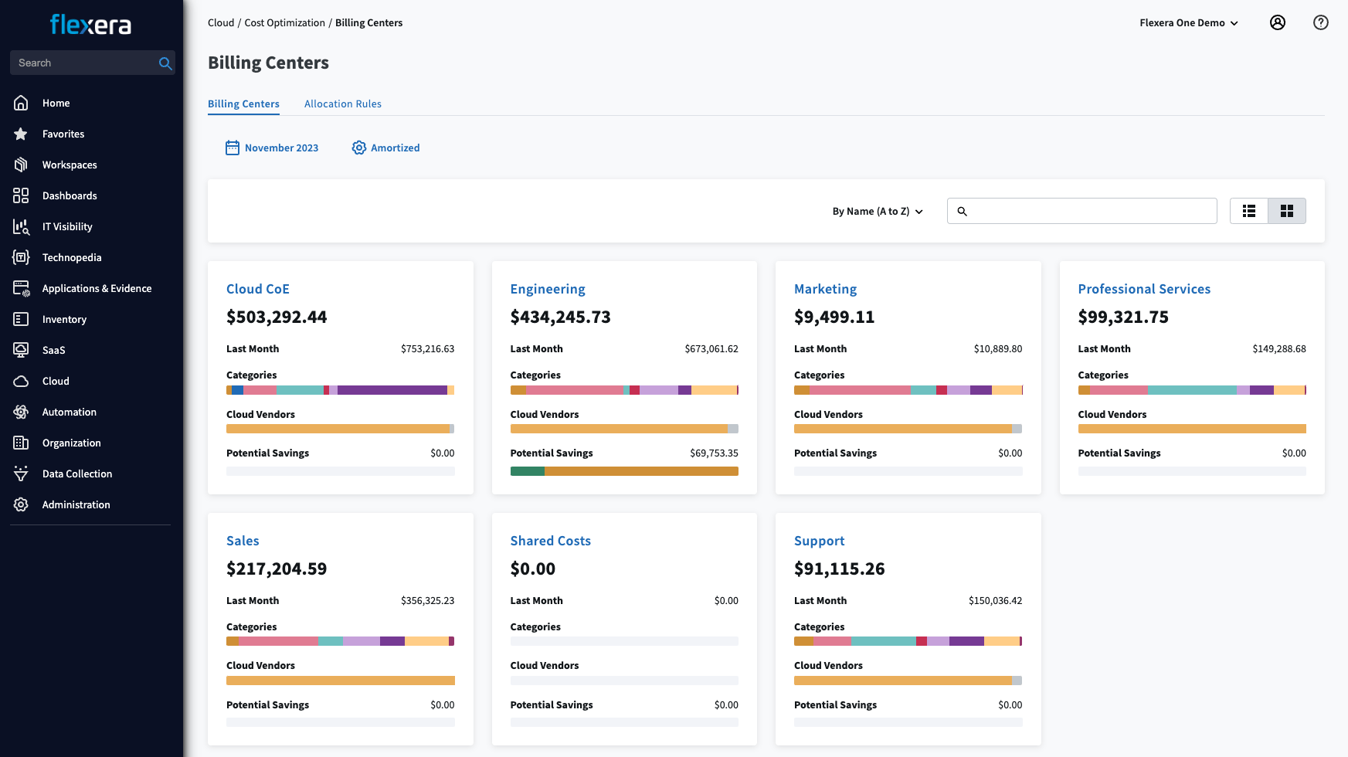The width and height of the screenshot is (1348, 757).
Task: Click the Data Collection funnel icon
Action: tap(21, 474)
